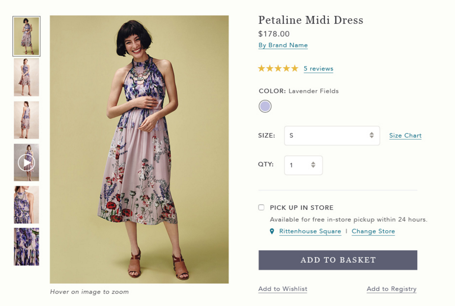
Task: Click the size selector arrows
Action: (x=371, y=135)
